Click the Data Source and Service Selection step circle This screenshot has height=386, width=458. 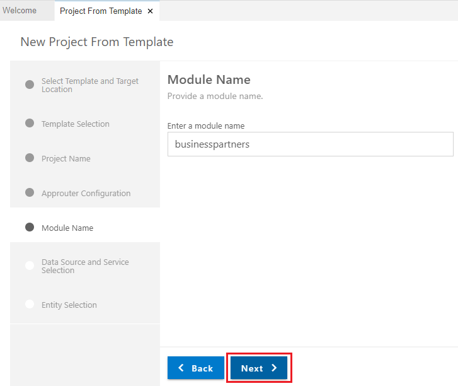30,266
